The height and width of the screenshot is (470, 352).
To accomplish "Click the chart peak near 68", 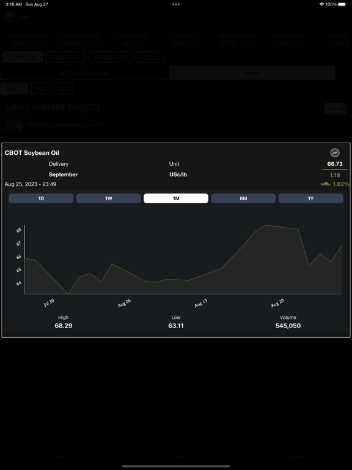I will pyautogui.click(x=265, y=225).
